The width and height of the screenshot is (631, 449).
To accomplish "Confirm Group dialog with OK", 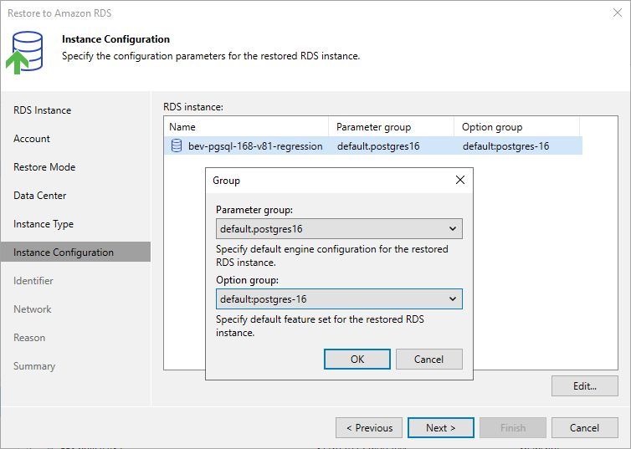I will [357, 359].
